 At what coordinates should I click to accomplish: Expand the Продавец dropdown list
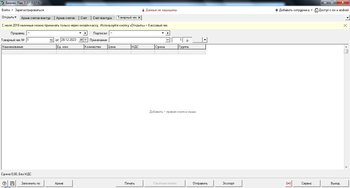(x=80, y=33)
